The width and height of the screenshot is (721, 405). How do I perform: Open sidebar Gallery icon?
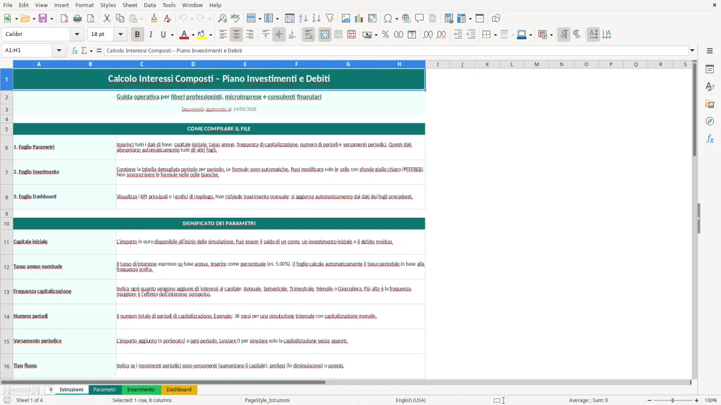pyautogui.click(x=710, y=104)
